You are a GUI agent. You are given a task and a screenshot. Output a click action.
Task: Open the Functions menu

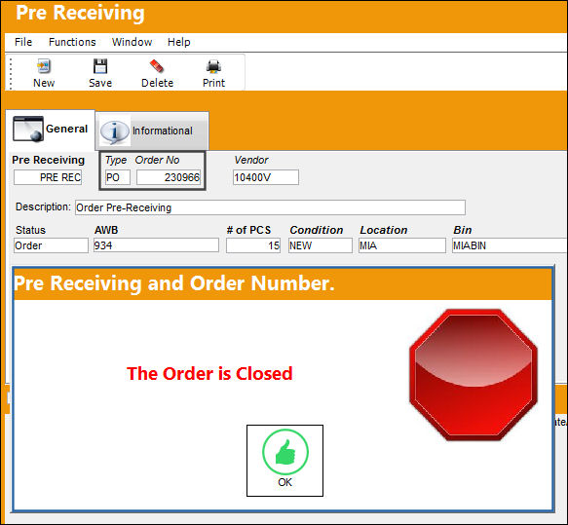click(72, 42)
